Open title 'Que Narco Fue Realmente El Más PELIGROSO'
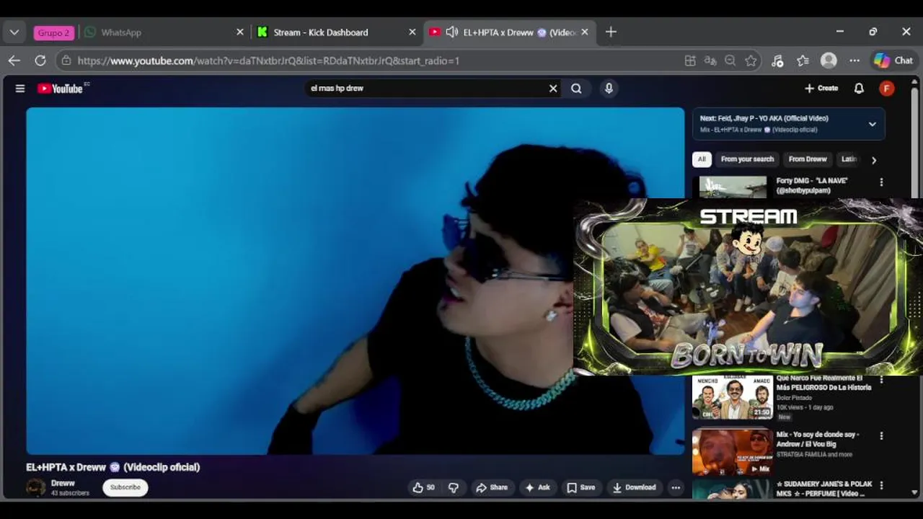923x519 pixels. (x=823, y=383)
